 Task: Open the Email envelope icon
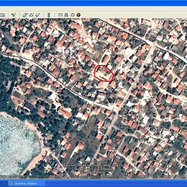pyautogui.click(x=60, y=15)
